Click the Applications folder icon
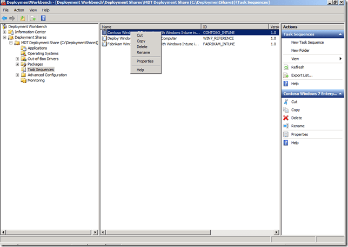Image resolution: width=348 pixels, height=247 pixels. pos(24,48)
